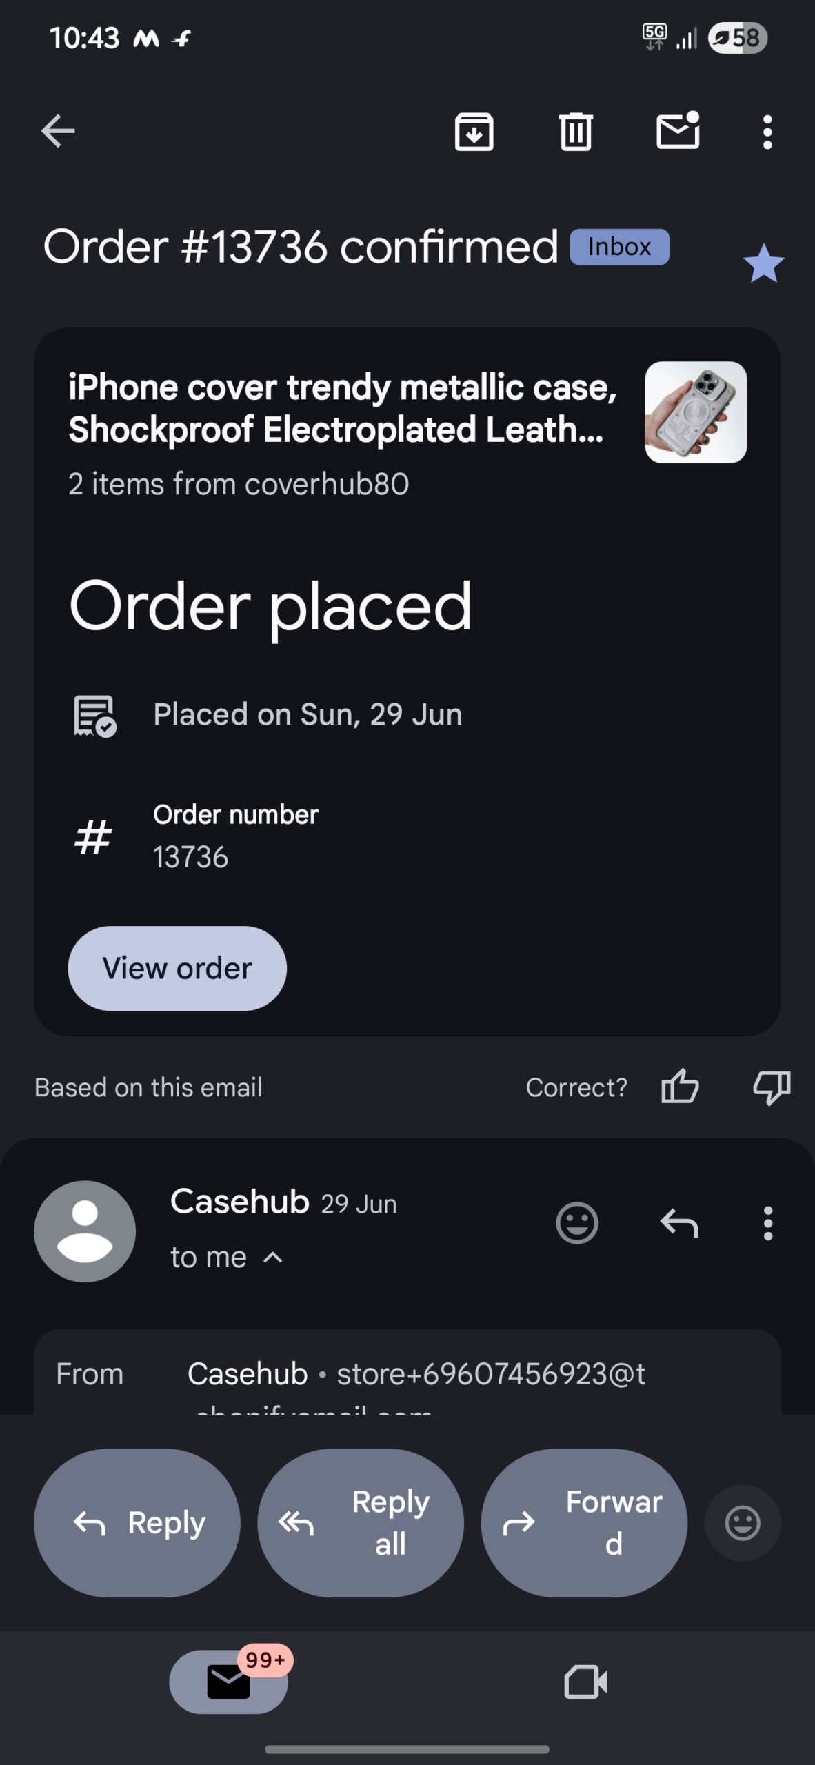815x1765 pixels.
Task: Mark email as unread
Action: pyautogui.click(x=678, y=131)
